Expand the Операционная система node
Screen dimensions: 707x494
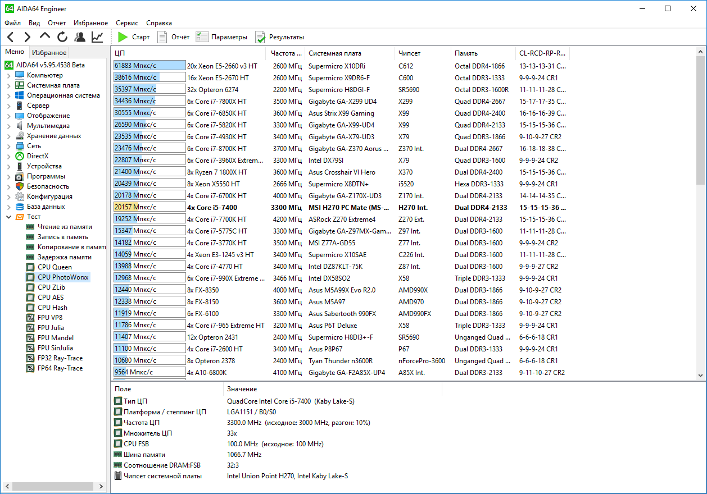pyautogui.click(x=8, y=95)
